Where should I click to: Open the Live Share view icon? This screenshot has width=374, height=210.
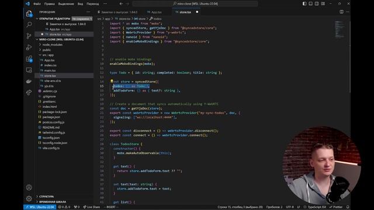point(29,92)
